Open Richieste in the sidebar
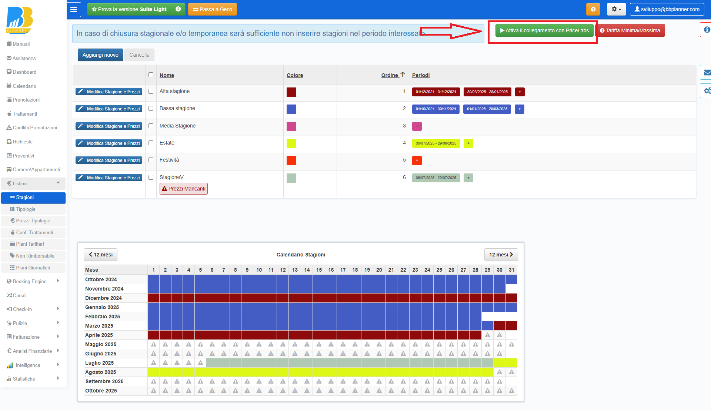 20,142
